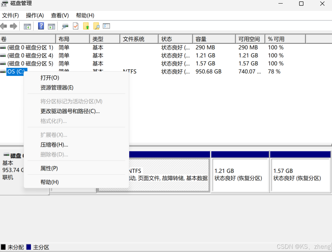The width and height of the screenshot is (332, 252).
Task: Sort by the 文件系统 column header
Action: pyautogui.click(x=139, y=39)
